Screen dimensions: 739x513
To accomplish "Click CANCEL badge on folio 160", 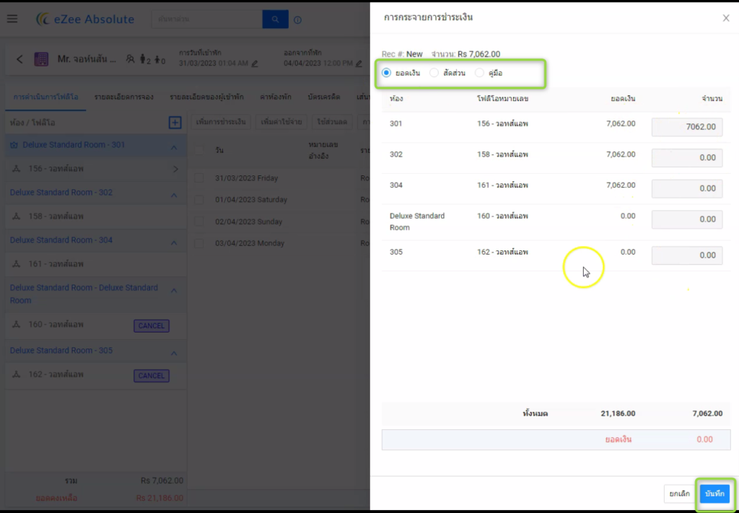I will (x=152, y=325).
